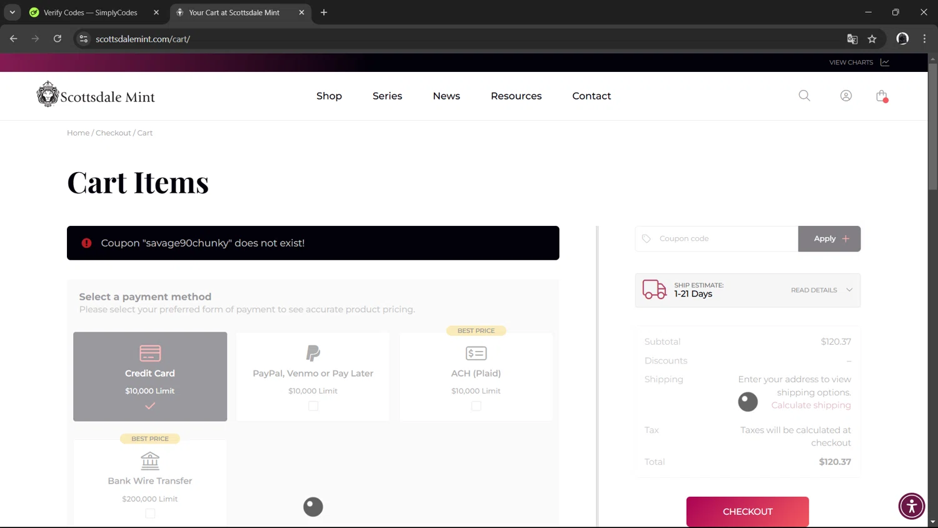This screenshot has height=528, width=938.
Task: Click the page vertical scrollbar
Action: (x=932, y=125)
